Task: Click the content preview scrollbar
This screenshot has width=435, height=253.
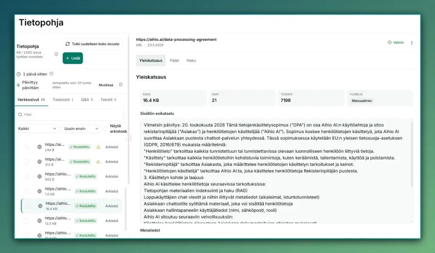Action: pos(412,154)
